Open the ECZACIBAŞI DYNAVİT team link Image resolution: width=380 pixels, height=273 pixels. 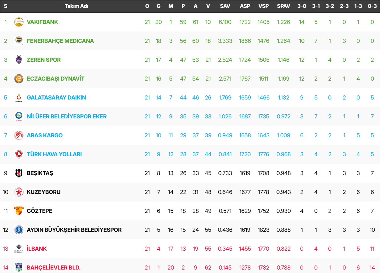pyautogui.click(x=56, y=79)
